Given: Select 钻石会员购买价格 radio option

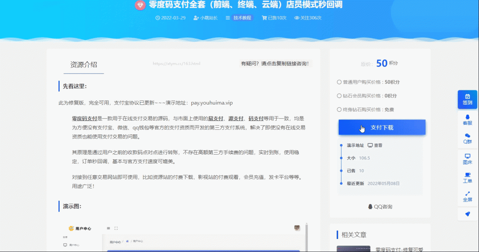Looking at the screenshot, I should point(339,96).
